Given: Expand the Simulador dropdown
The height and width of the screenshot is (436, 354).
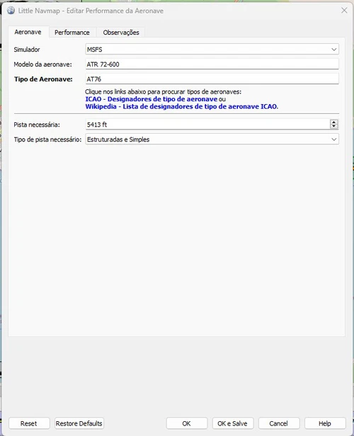Looking at the screenshot, I should pos(212,50).
